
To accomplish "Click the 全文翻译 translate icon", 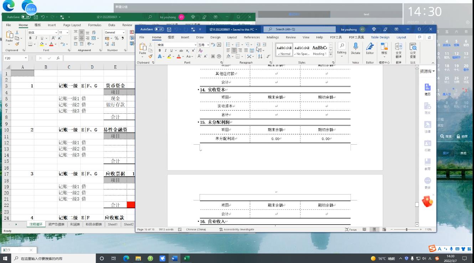I will (x=398, y=49).
